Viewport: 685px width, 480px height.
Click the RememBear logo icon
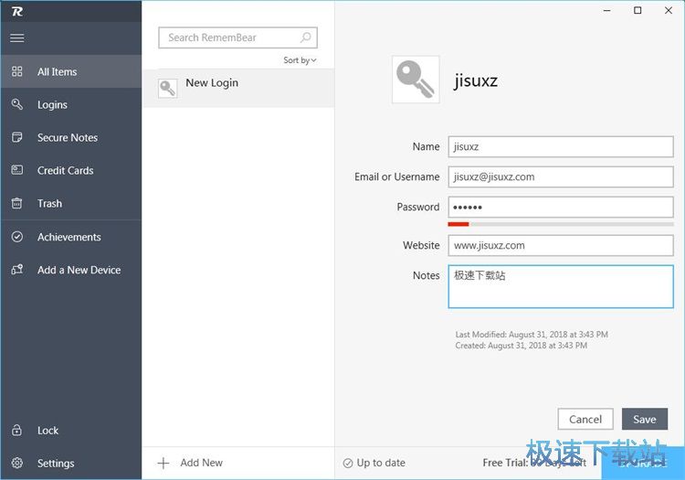click(x=17, y=11)
